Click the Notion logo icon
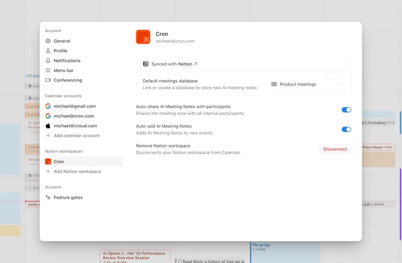The width and height of the screenshot is (402, 263). 146,64
